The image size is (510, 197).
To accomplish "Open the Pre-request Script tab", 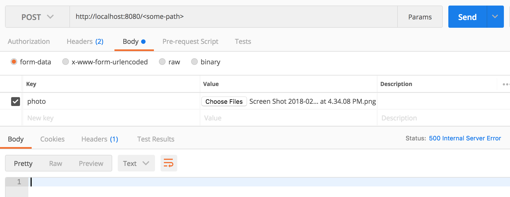I will [x=190, y=41].
